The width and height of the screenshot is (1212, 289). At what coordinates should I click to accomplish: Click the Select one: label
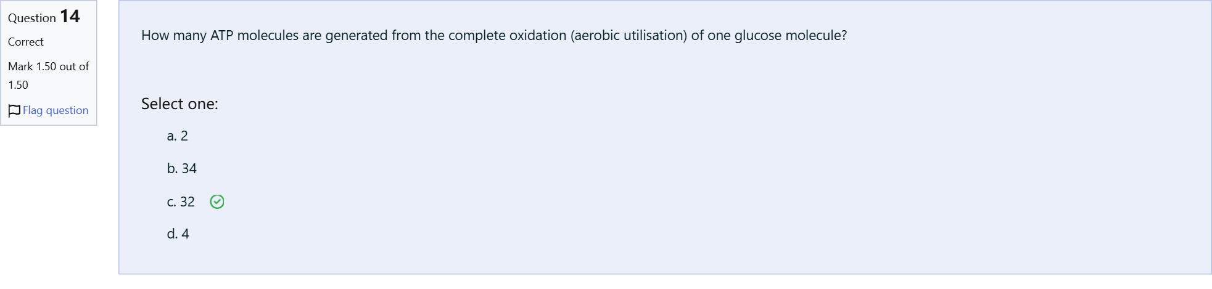click(x=179, y=104)
